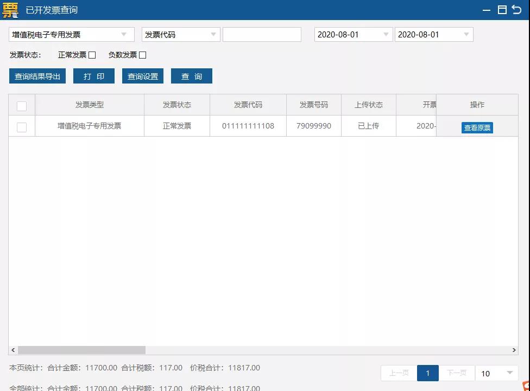
Task: Open the page size dropdown showing 10
Action: (x=496, y=373)
